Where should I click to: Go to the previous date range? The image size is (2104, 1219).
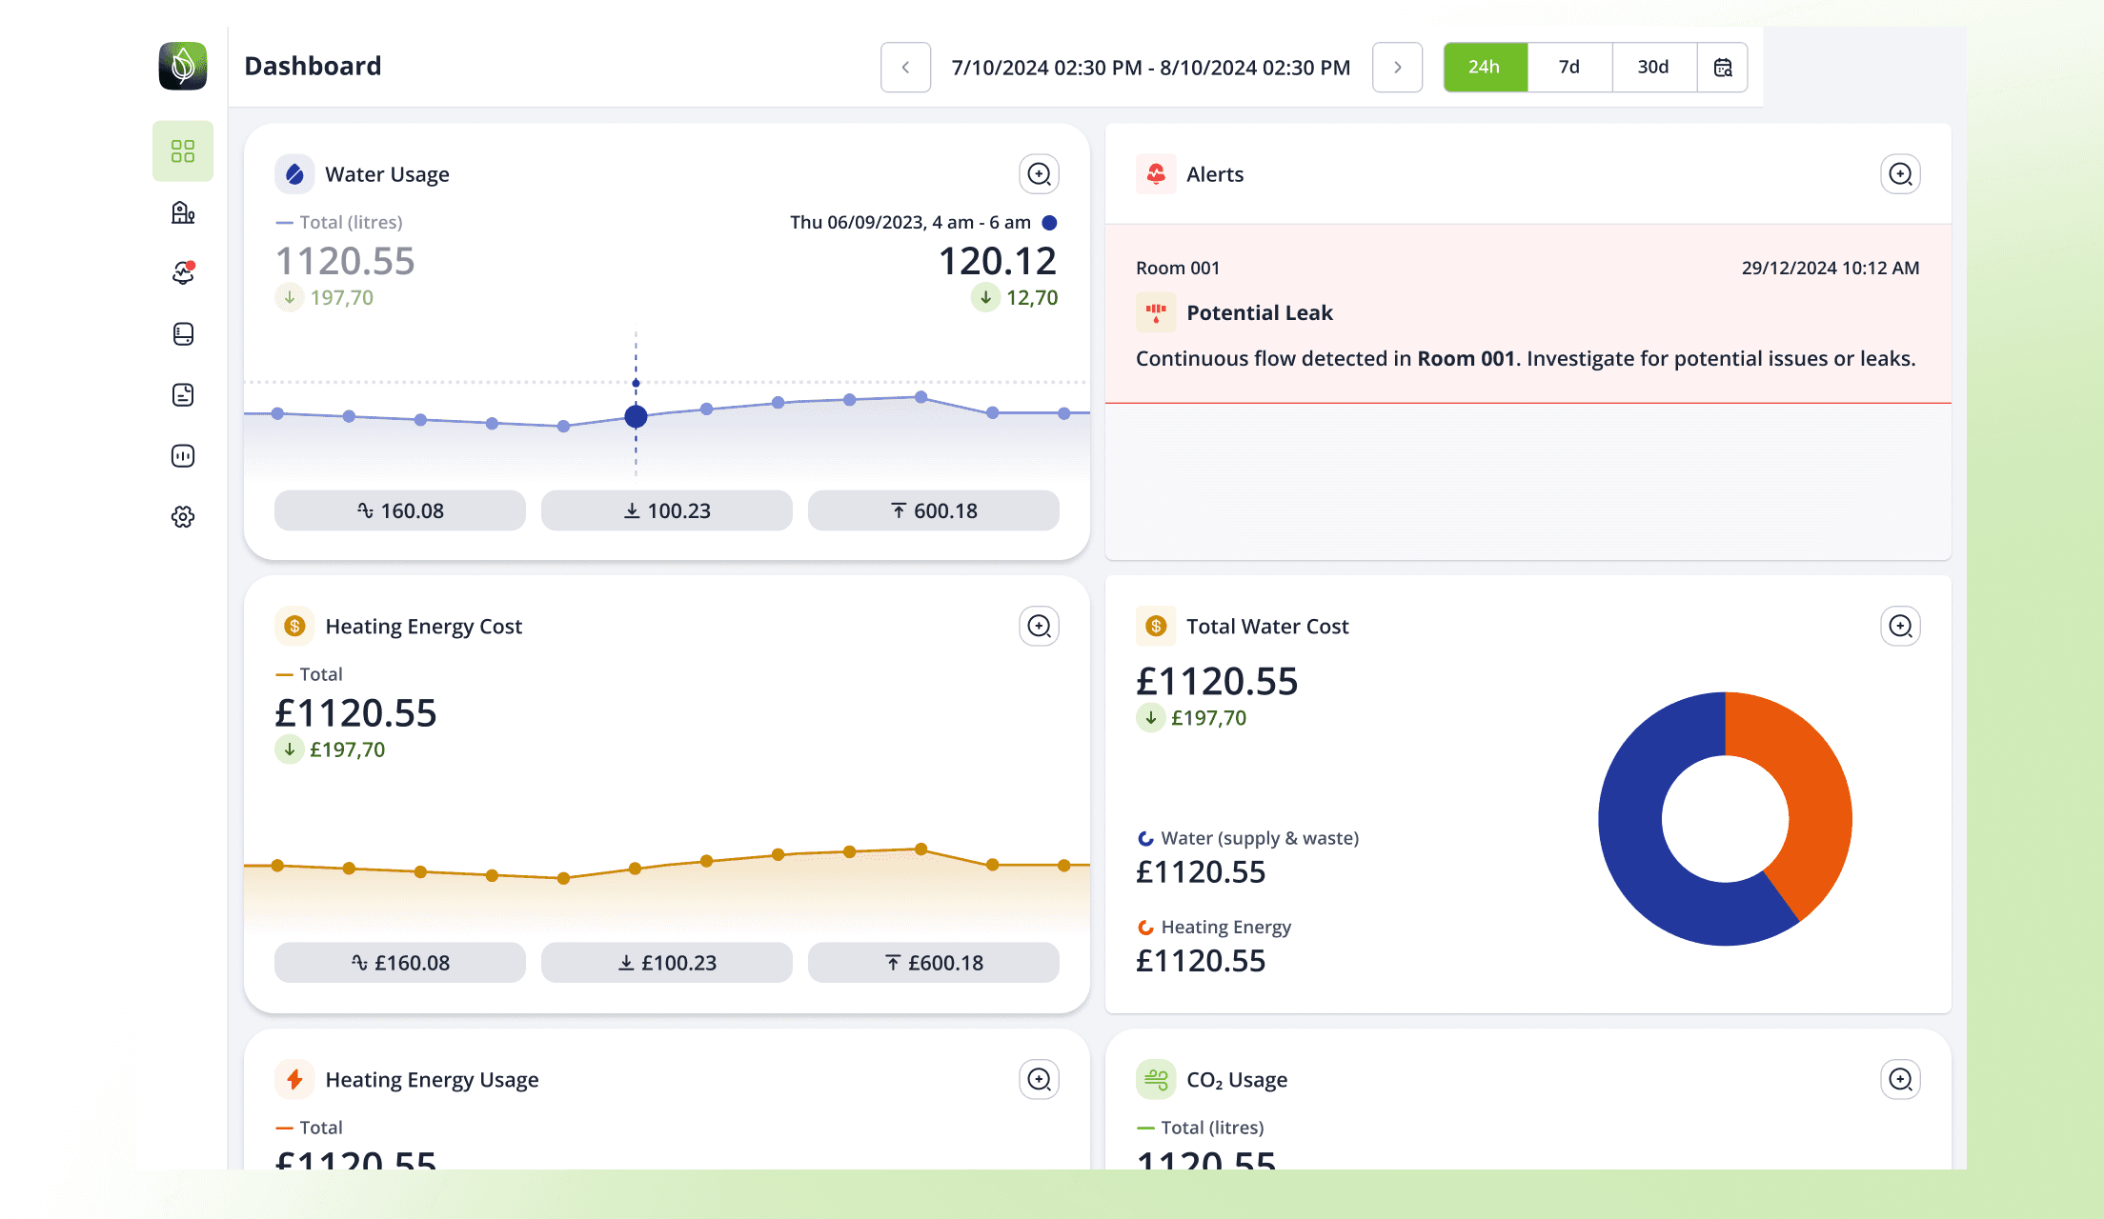(905, 68)
